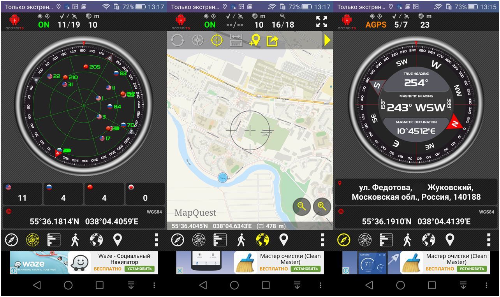Add a waypoint with the yellow pin icon
Screen dimensions: 500x297
click(255, 40)
